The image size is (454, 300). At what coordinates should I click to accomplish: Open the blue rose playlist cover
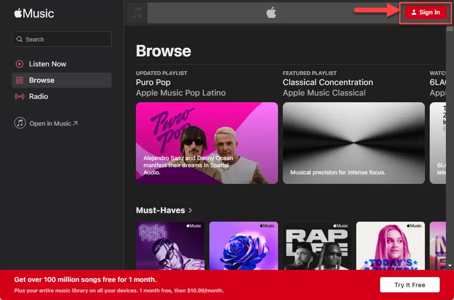[x=244, y=246]
